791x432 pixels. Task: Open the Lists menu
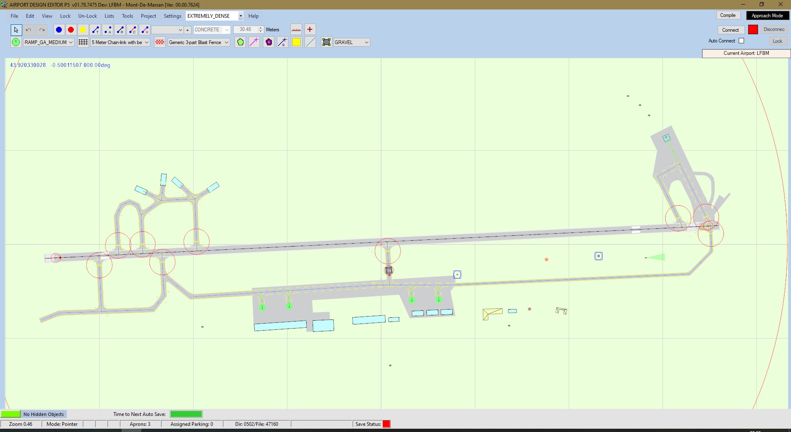click(x=109, y=16)
